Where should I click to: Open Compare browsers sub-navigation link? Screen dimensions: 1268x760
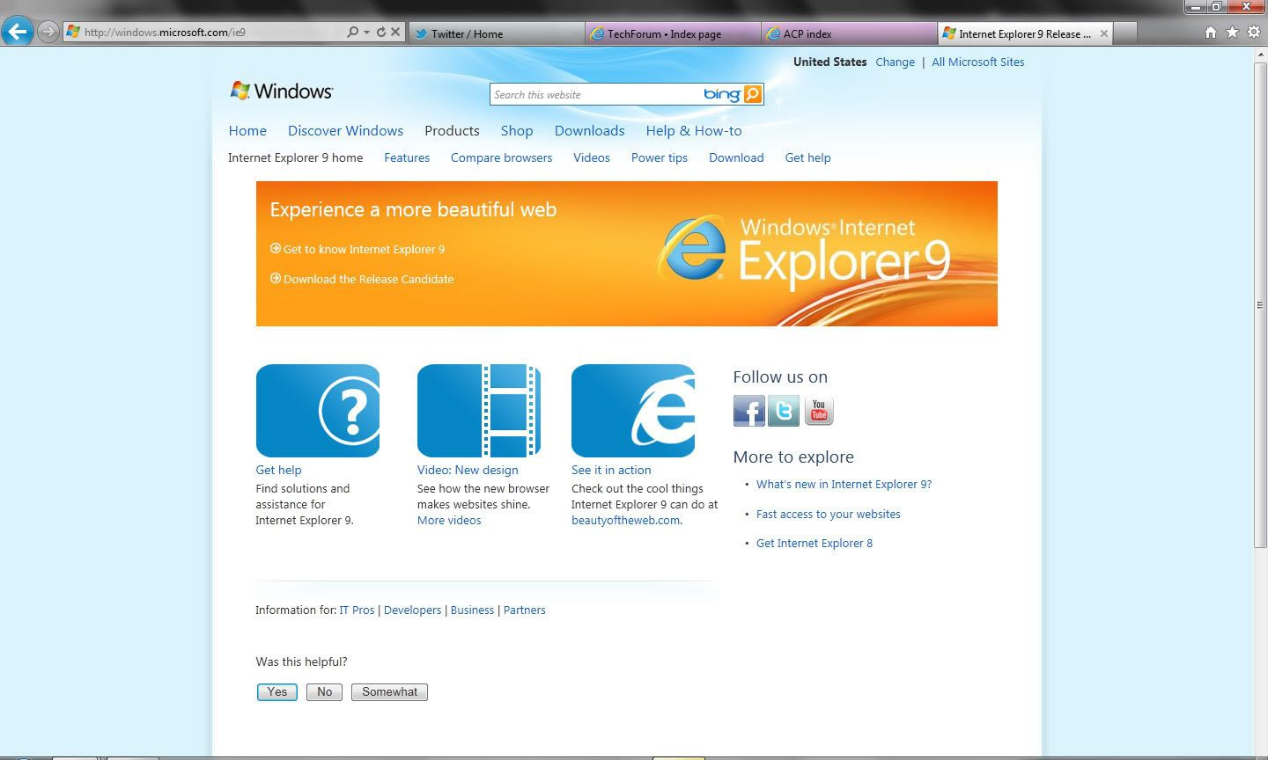(x=501, y=157)
